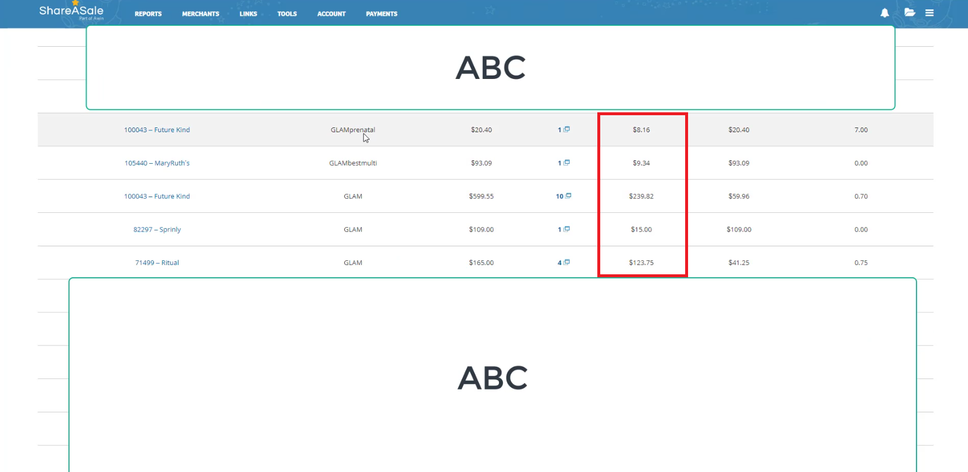Select GLAM cell in the $599.55 row
Viewport: 968px width, 472px height.
353,197
